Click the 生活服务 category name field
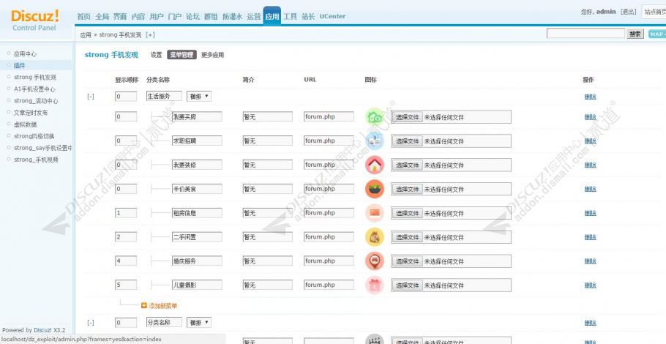The width and height of the screenshot is (666, 344). (x=164, y=97)
